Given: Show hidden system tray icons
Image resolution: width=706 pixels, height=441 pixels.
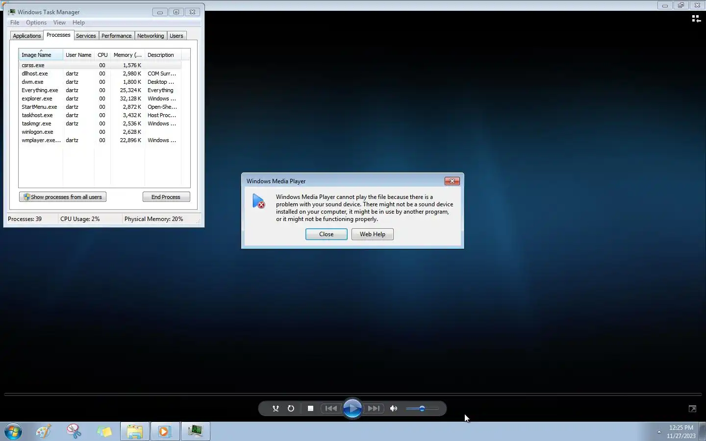Looking at the screenshot, I should pyautogui.click(x=659, y=432).
